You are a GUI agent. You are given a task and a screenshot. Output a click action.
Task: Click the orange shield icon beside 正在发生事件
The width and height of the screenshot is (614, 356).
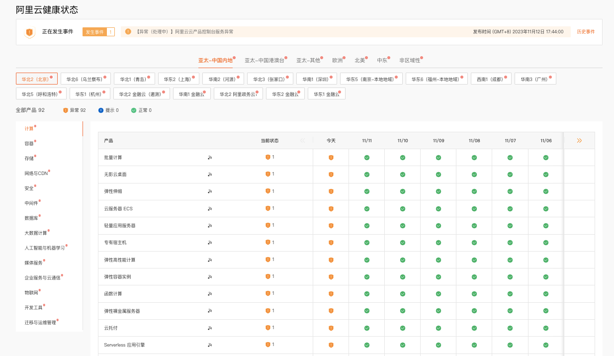click(30, 32)
